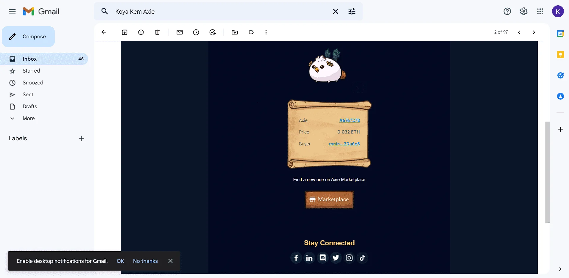Open Google Contacts side panel

[x=560, y=96]
